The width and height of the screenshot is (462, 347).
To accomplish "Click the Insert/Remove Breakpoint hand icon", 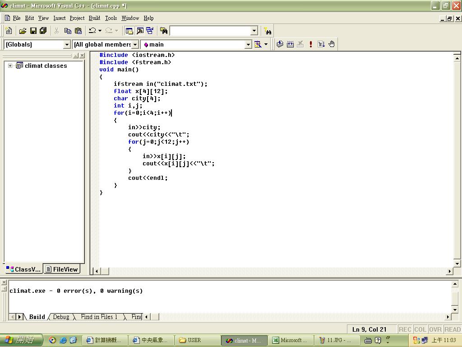I will (x=332, y=44).
